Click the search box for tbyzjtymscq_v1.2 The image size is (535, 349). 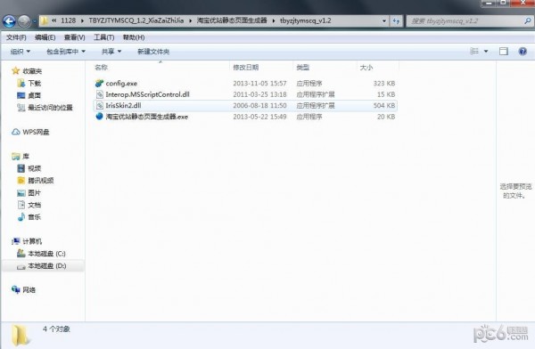pos(465,21)
